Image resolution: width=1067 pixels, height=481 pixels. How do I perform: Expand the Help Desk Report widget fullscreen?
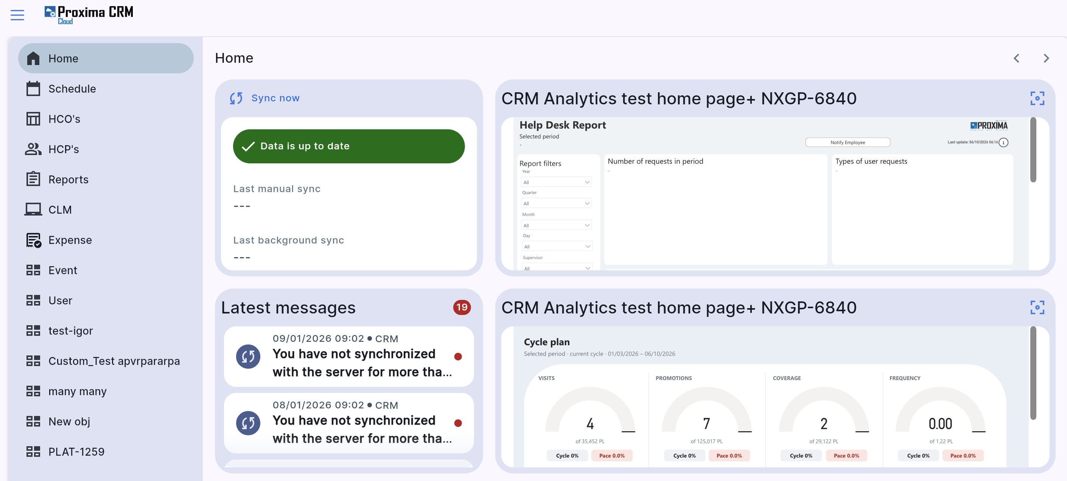click(1037, 99)
